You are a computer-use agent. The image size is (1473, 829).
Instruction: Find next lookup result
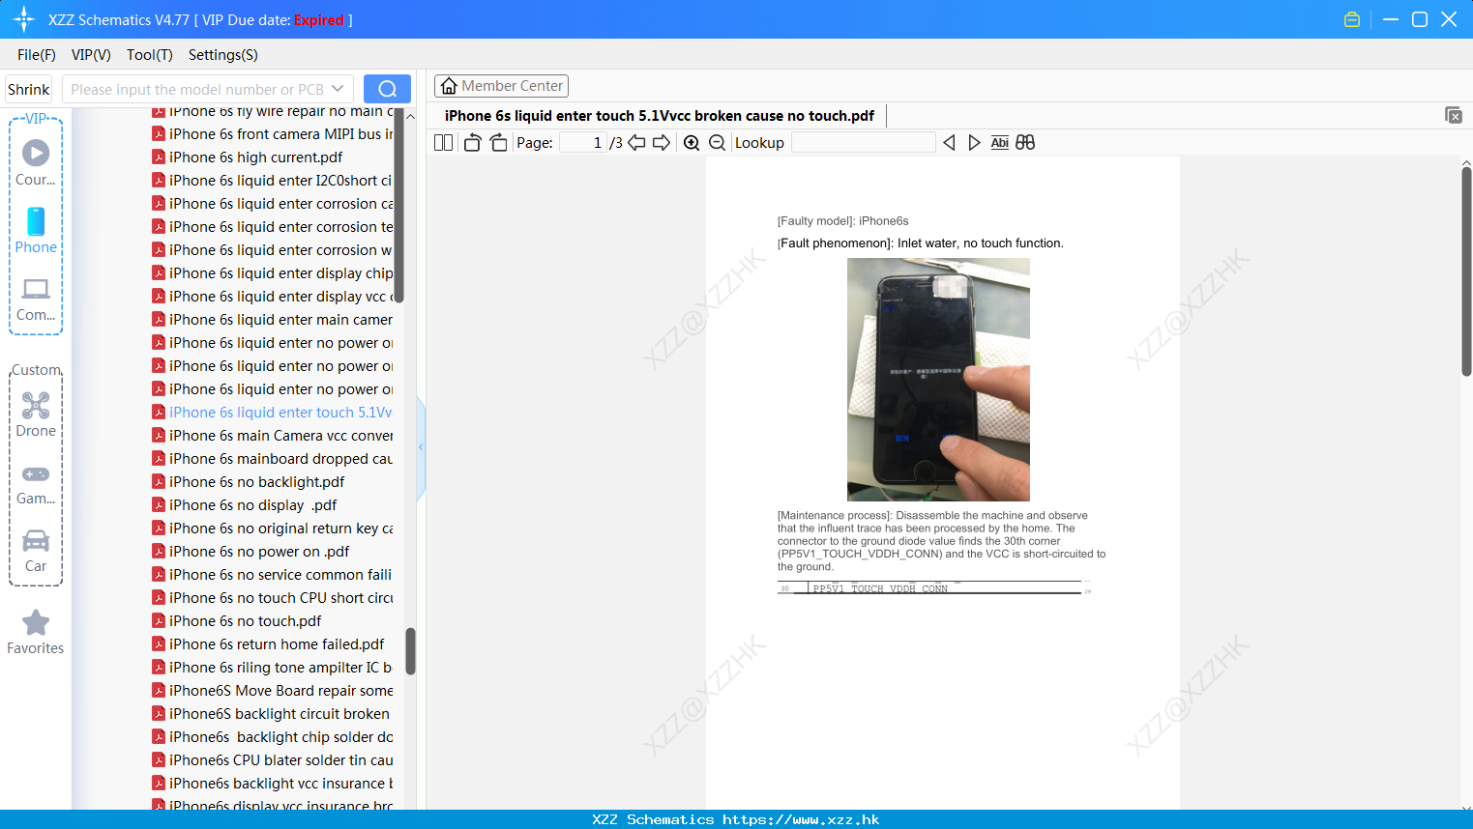974,143
